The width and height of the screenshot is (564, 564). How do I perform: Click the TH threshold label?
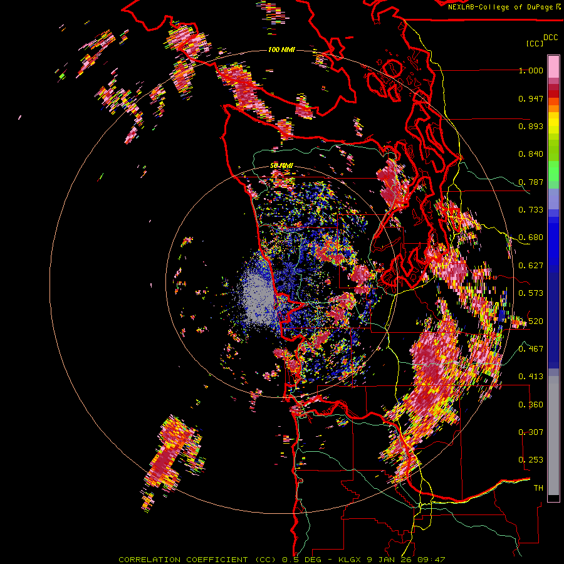(538, 488)
